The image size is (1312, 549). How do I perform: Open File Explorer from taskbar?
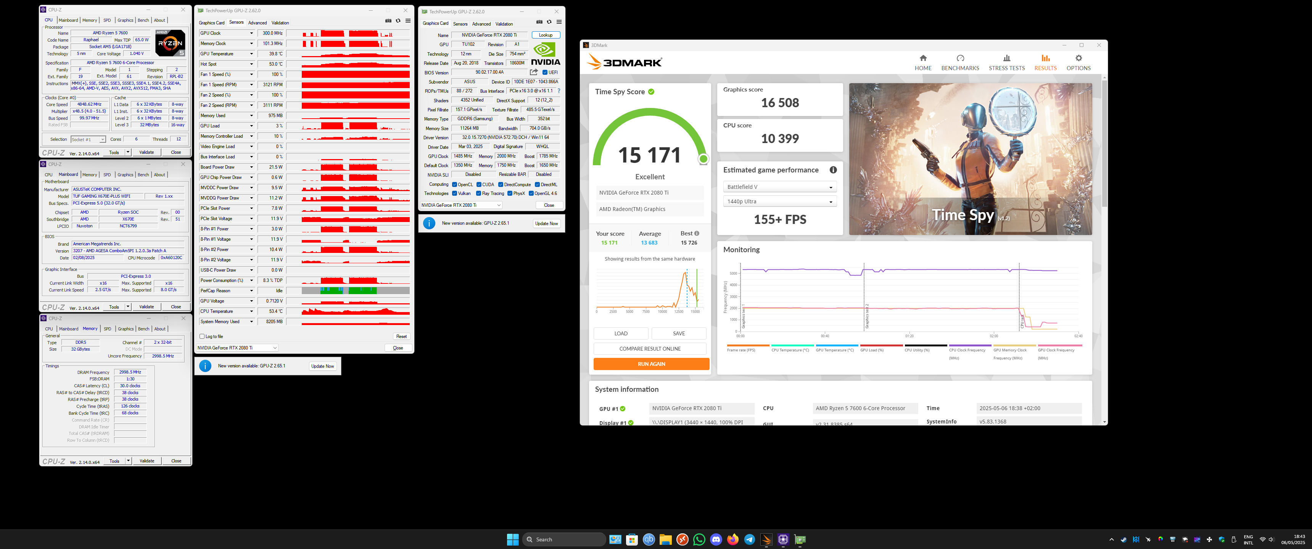tap(666, 539)
